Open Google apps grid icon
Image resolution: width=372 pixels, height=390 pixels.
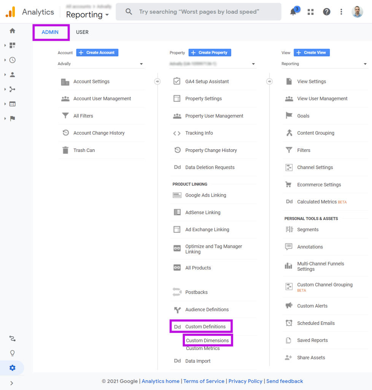point(310,12)
